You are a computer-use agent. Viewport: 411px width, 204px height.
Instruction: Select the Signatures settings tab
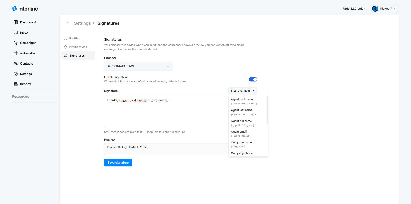pos(78,56)
